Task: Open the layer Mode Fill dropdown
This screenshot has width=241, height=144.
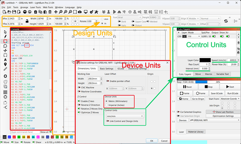Action: [x=194, y=37]
